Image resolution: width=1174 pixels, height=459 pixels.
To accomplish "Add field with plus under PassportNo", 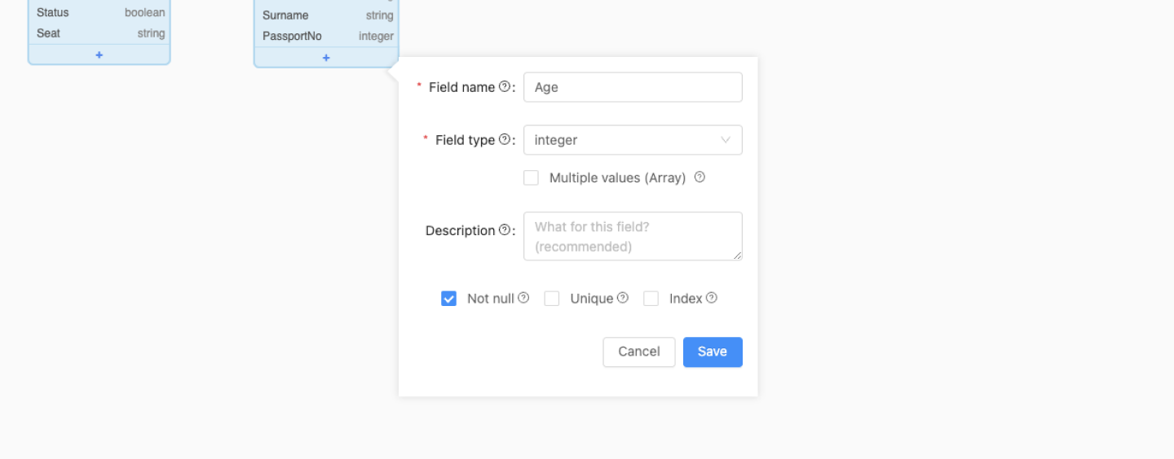I will coord(326,58).
